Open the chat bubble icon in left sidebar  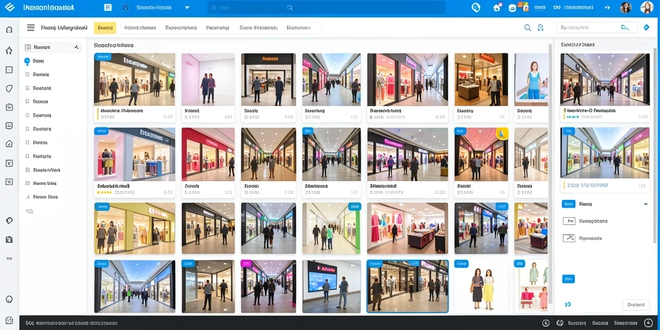point(9,126)
